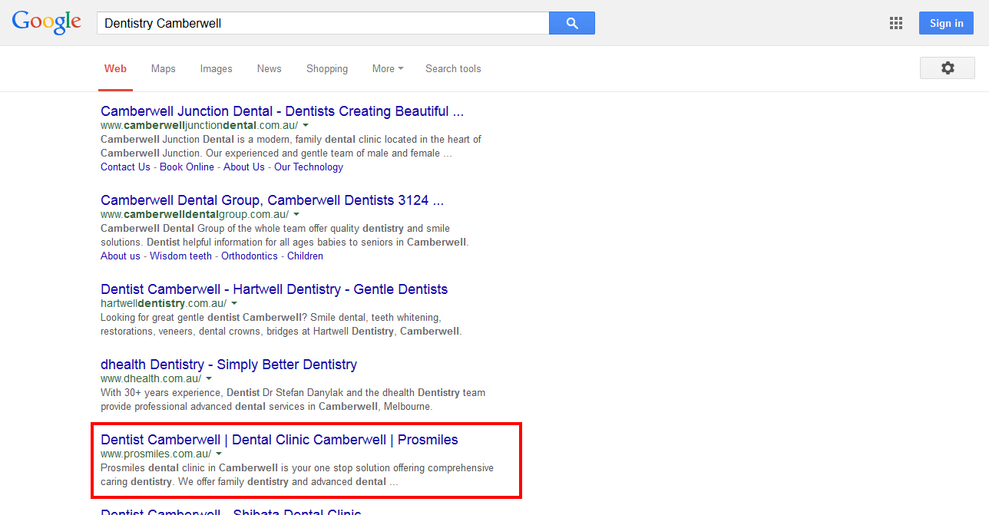The image size is (989, 515).
Task: Click the blue magnifier search button
Action: [572, 23]
